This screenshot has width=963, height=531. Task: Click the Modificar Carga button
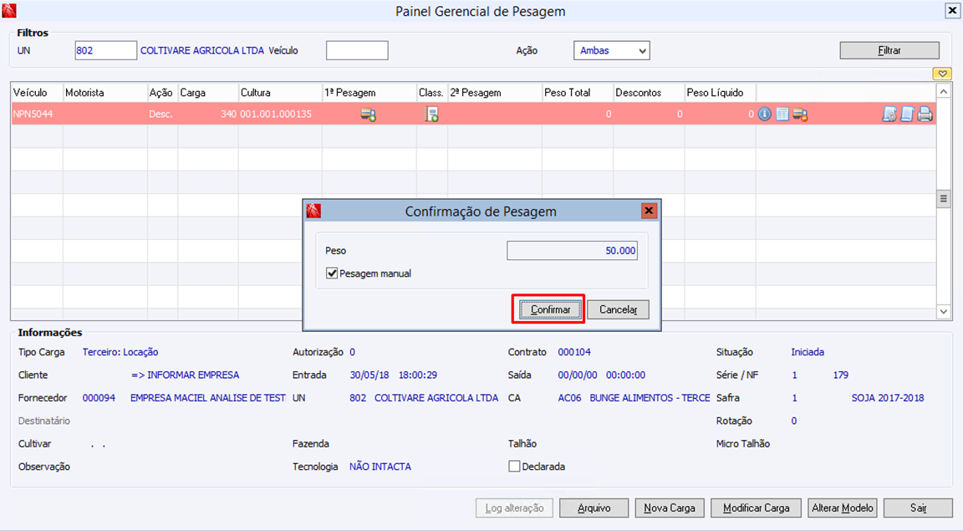[756, 508]
